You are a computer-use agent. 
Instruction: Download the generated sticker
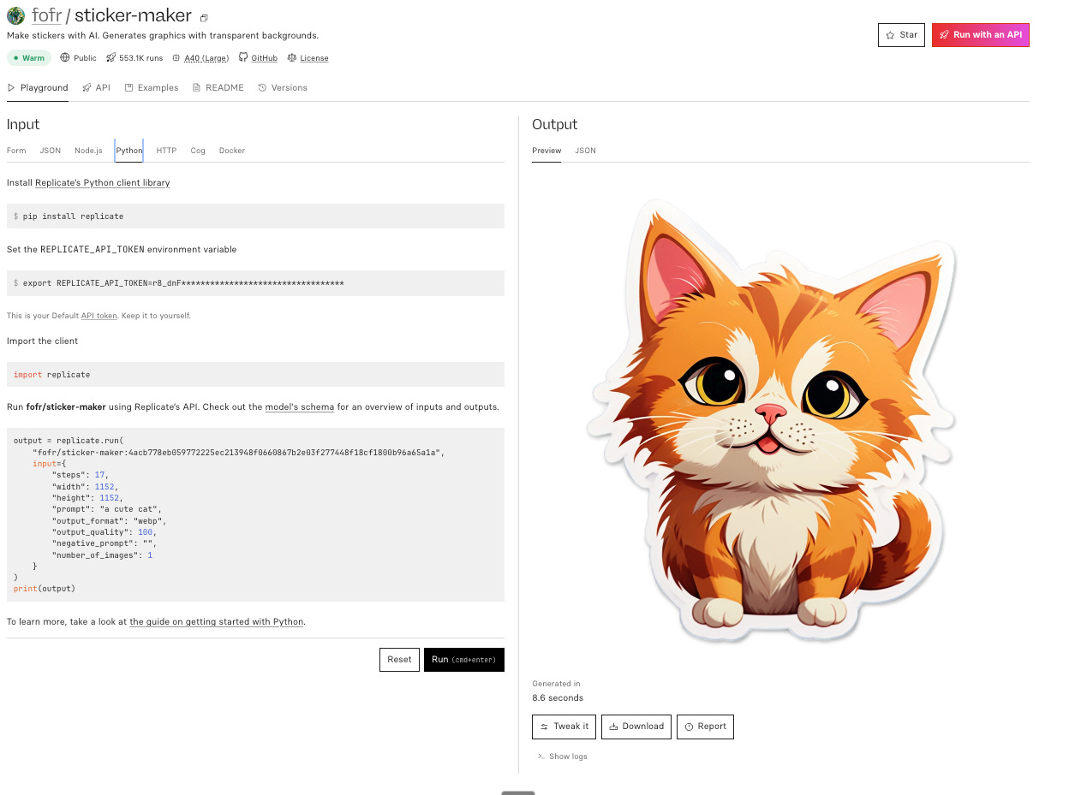click(x=636, y=727)
